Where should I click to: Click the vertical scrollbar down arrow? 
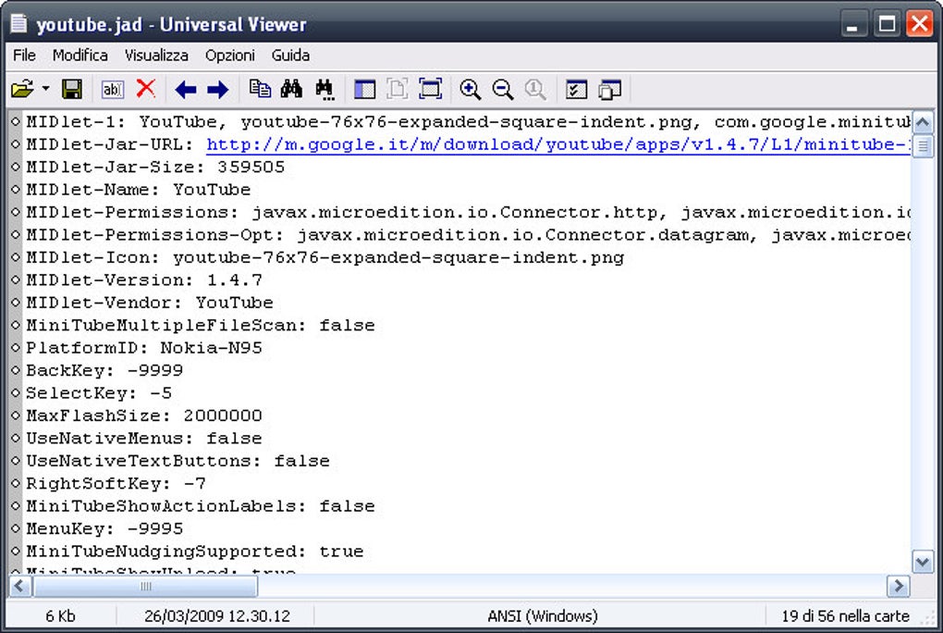(x=923, y=562)
